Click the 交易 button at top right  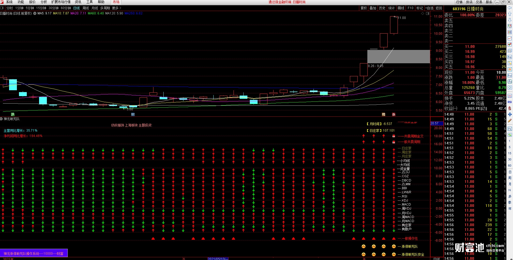point(479,2)
